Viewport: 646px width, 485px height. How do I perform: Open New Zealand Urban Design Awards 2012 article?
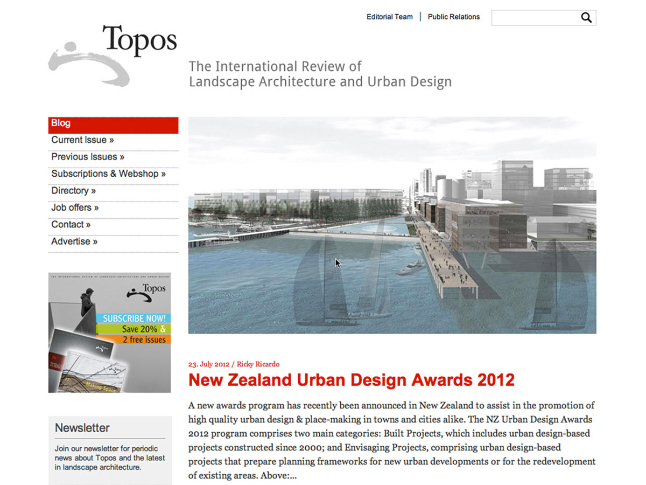[352, 380]
